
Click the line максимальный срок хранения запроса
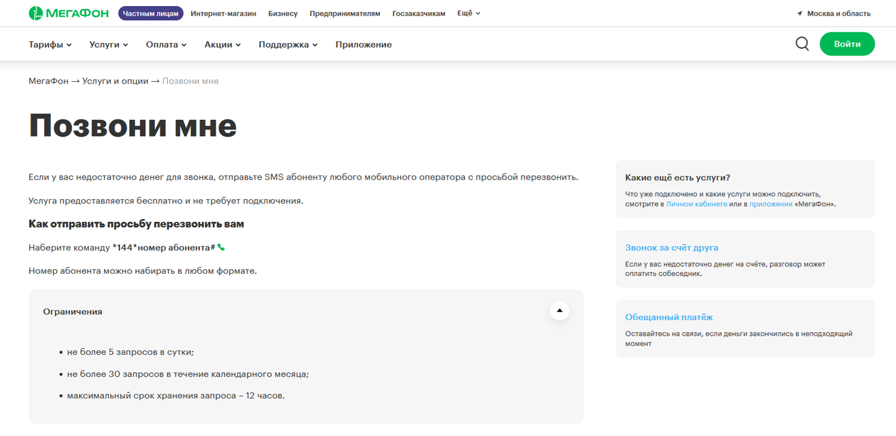tap(176, 395)
